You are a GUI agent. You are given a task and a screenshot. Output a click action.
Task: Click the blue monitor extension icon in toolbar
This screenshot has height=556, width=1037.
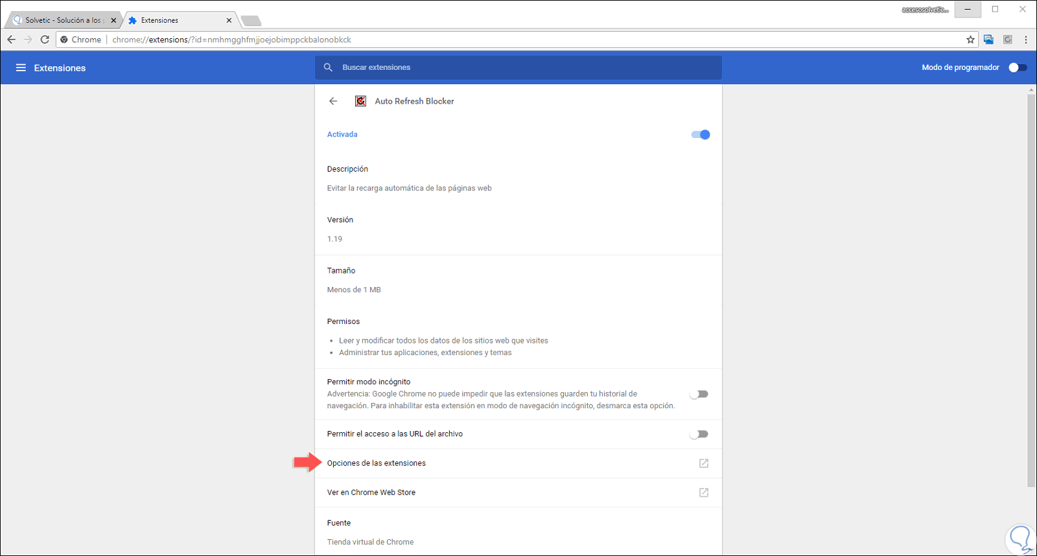(x=988, y=40)
